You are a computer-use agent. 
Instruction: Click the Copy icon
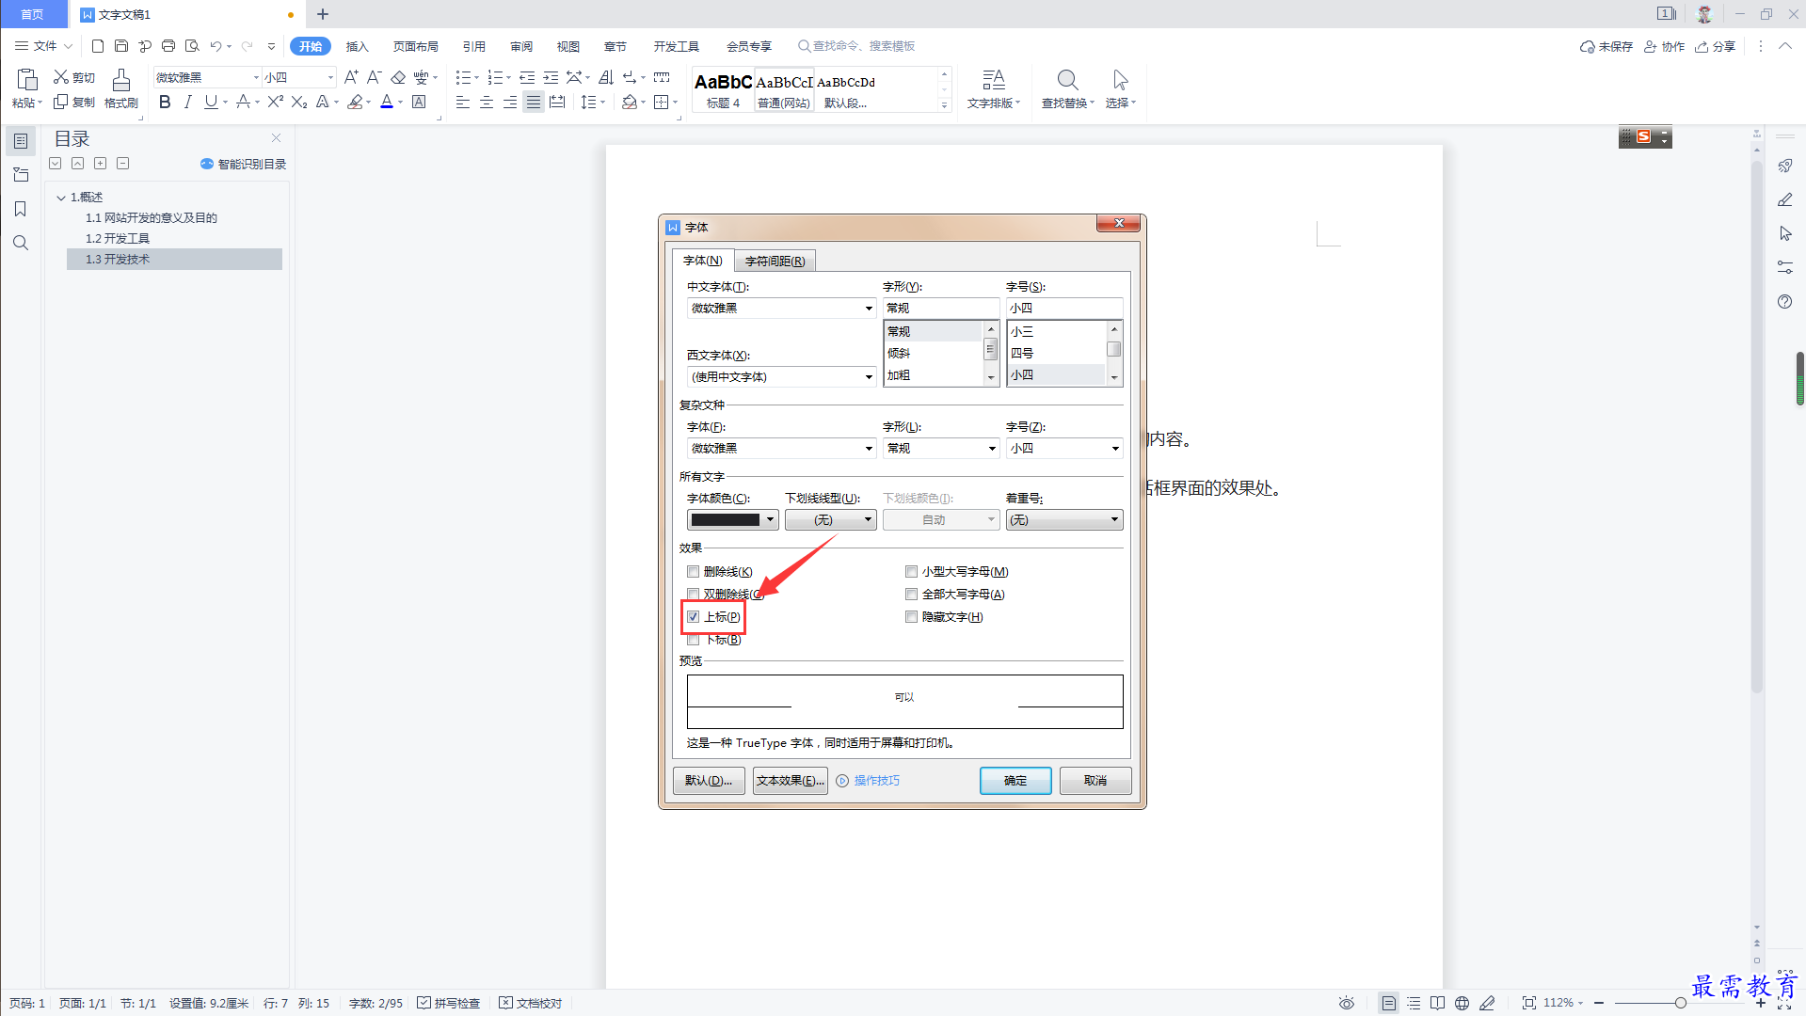[x=61, y=102]
